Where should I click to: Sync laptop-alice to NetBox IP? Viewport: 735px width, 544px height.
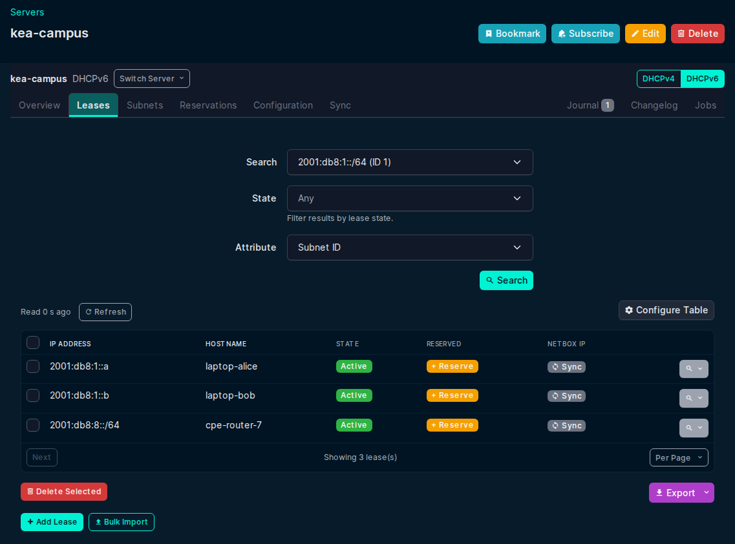[566, 367]
